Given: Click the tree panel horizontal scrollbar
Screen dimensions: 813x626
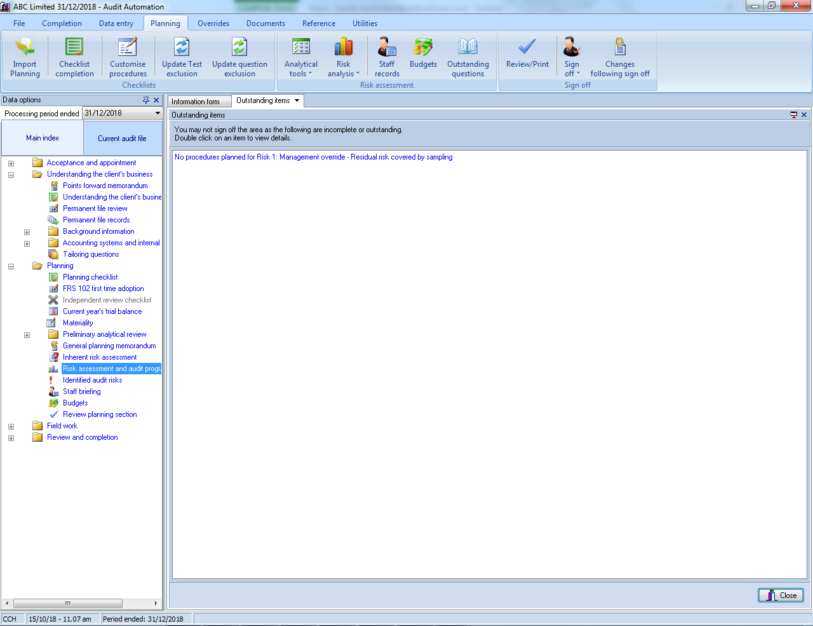Looking at the screenshot, I should [x=68, y=603].
